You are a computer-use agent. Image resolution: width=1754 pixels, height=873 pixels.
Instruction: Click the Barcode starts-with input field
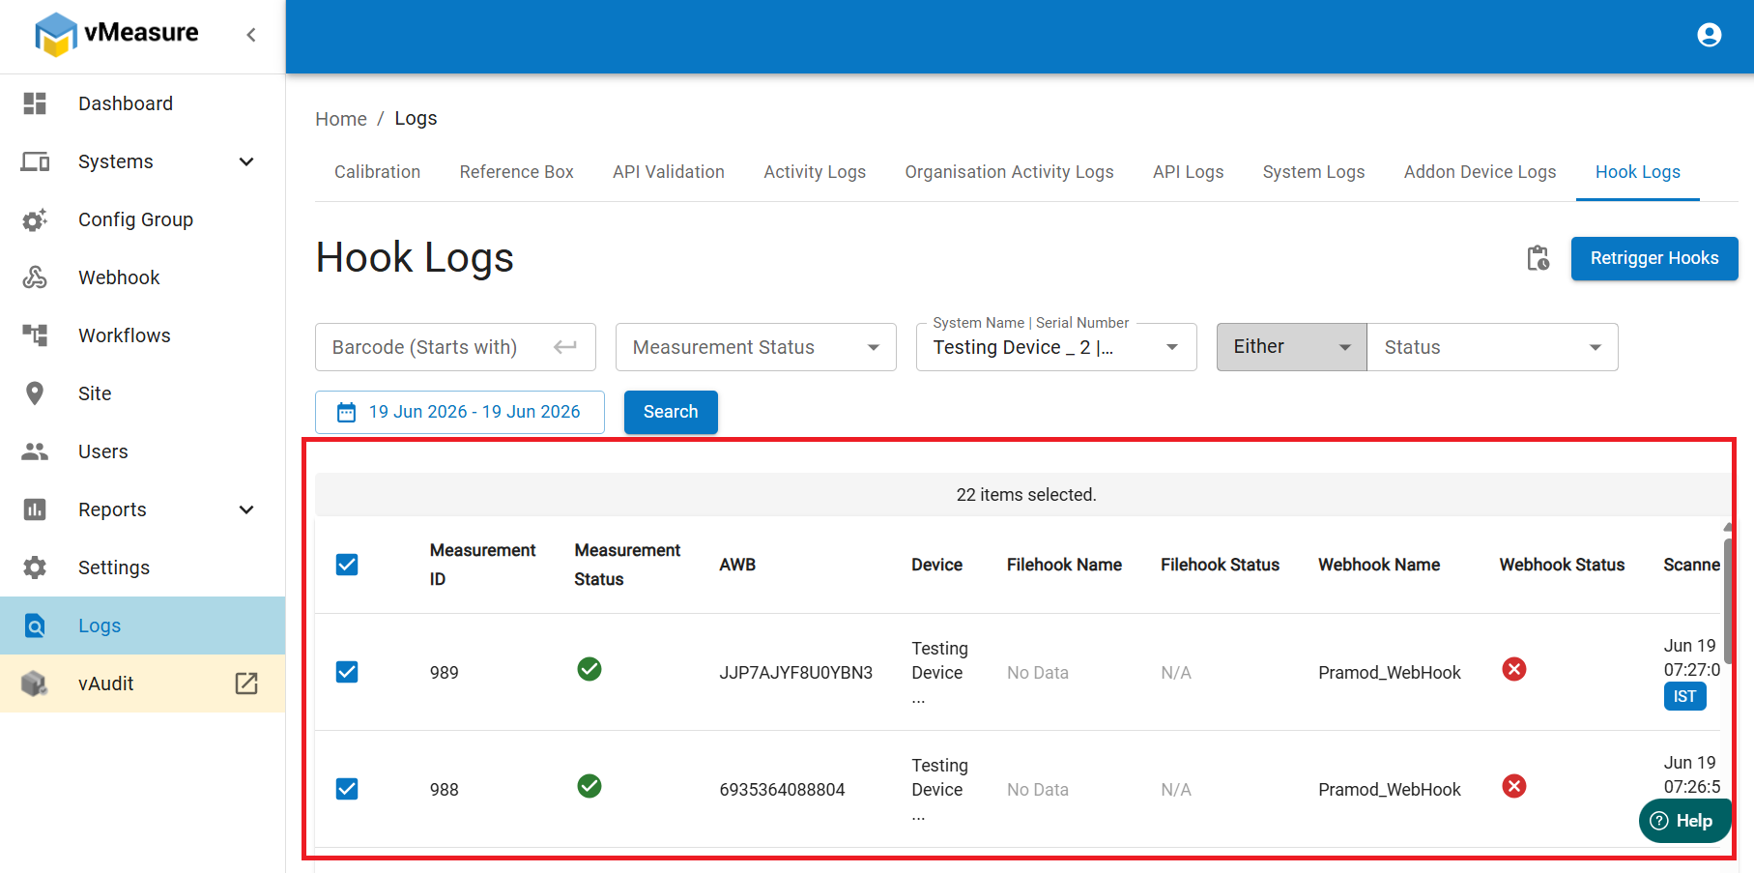(x=455, y=347)
